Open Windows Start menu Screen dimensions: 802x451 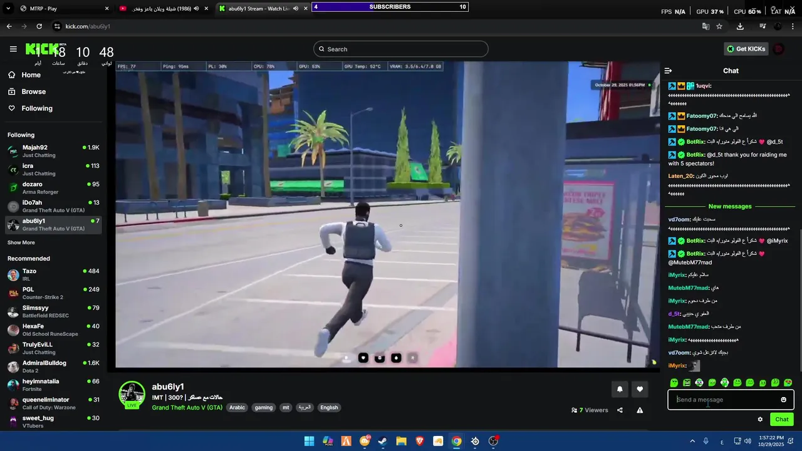click(309, 442)
